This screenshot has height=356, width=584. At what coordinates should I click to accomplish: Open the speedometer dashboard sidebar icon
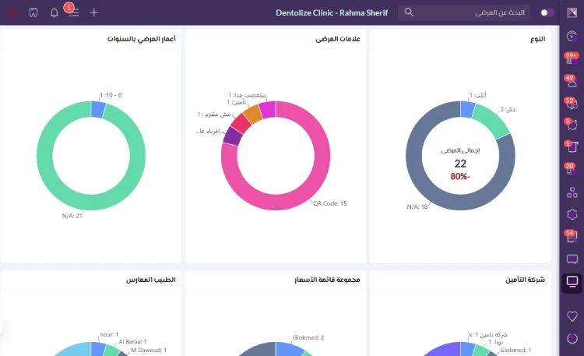(x=572, y=36)
